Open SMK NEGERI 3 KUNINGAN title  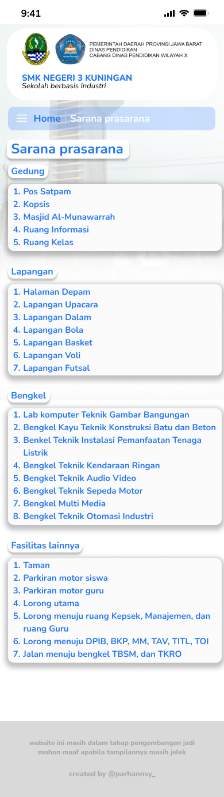point(77,78)
